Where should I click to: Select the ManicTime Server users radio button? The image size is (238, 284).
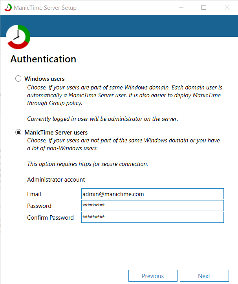[18, 133]
